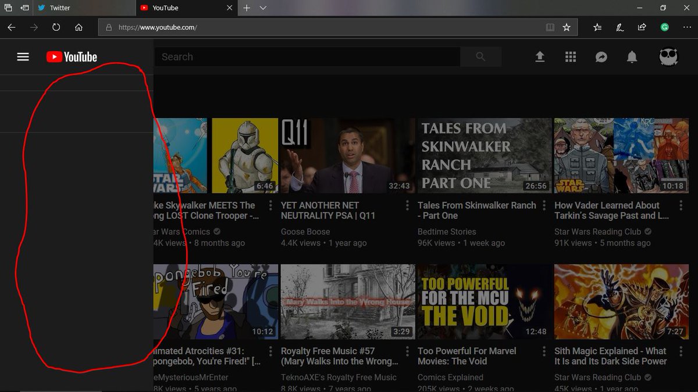The image size is (698, 392).
Task: Open Too Powerful For MCU thumbnail
Action: (x=484, y=302)
